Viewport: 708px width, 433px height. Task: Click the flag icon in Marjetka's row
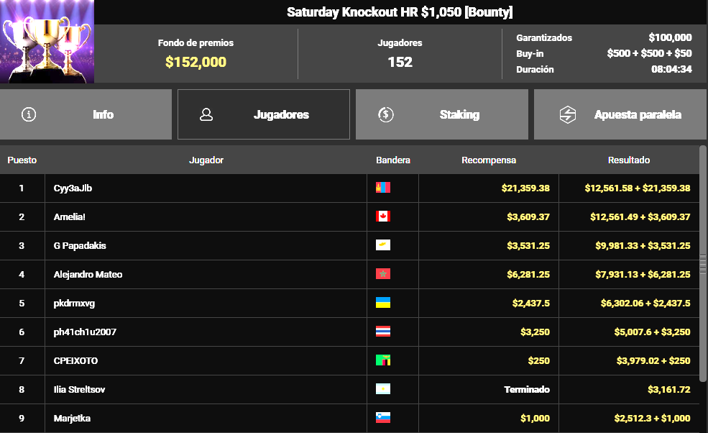(x=383, y=419)
